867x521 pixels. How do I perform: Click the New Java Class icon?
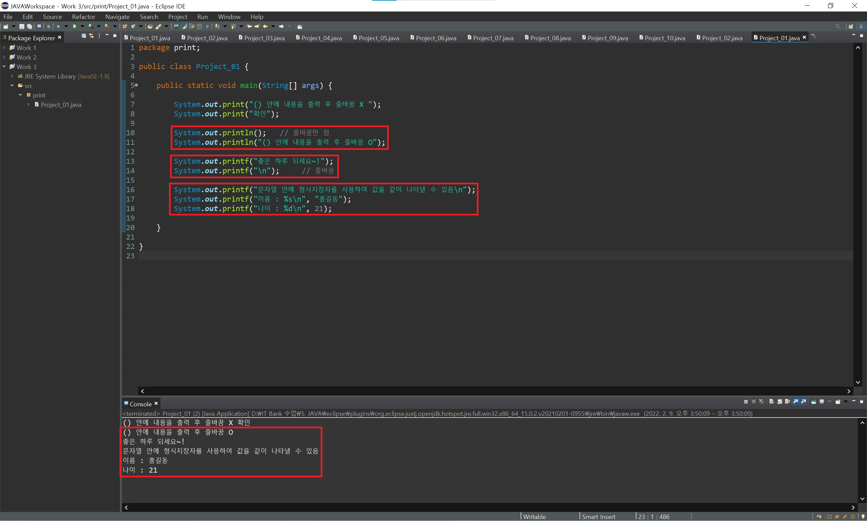click(133, 26)
